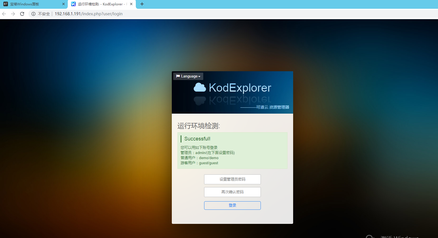This screenshot has width=438, height=238.
Task: Close the 宝塔Windows面板 browser tab
Action: pos(64,4)
